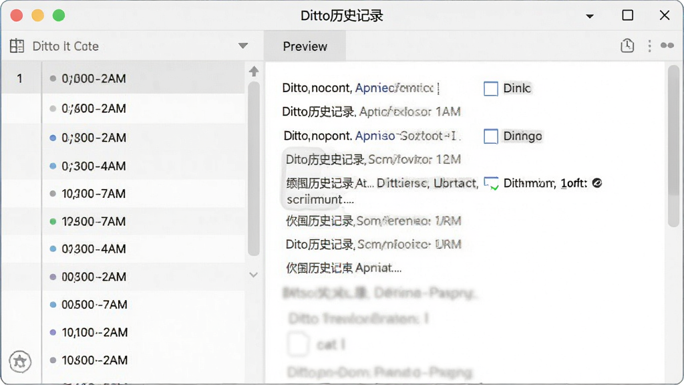Click the blue dot beside 0;800-2AM
The height and width of the screenshot is (385, 684).
point(53,138)
